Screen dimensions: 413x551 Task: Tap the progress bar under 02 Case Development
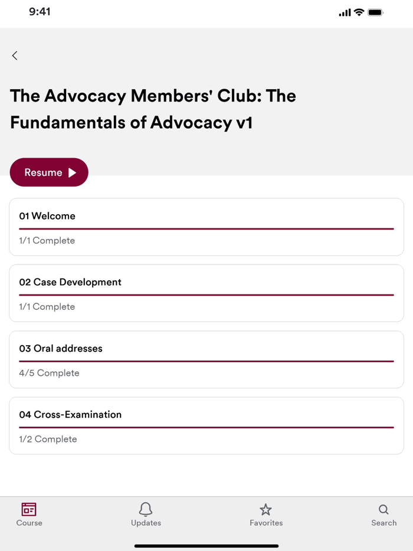click(x=206, y=293)
